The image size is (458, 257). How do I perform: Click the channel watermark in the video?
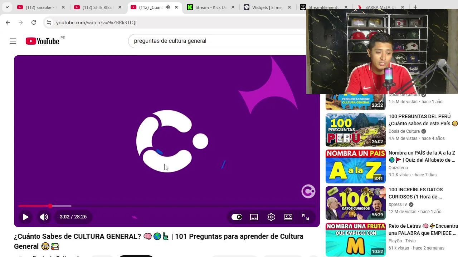tap(308, 191)
